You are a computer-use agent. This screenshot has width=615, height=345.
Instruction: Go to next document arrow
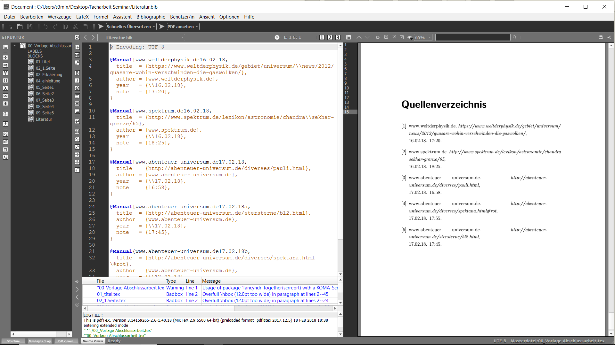tap(93, 37)
